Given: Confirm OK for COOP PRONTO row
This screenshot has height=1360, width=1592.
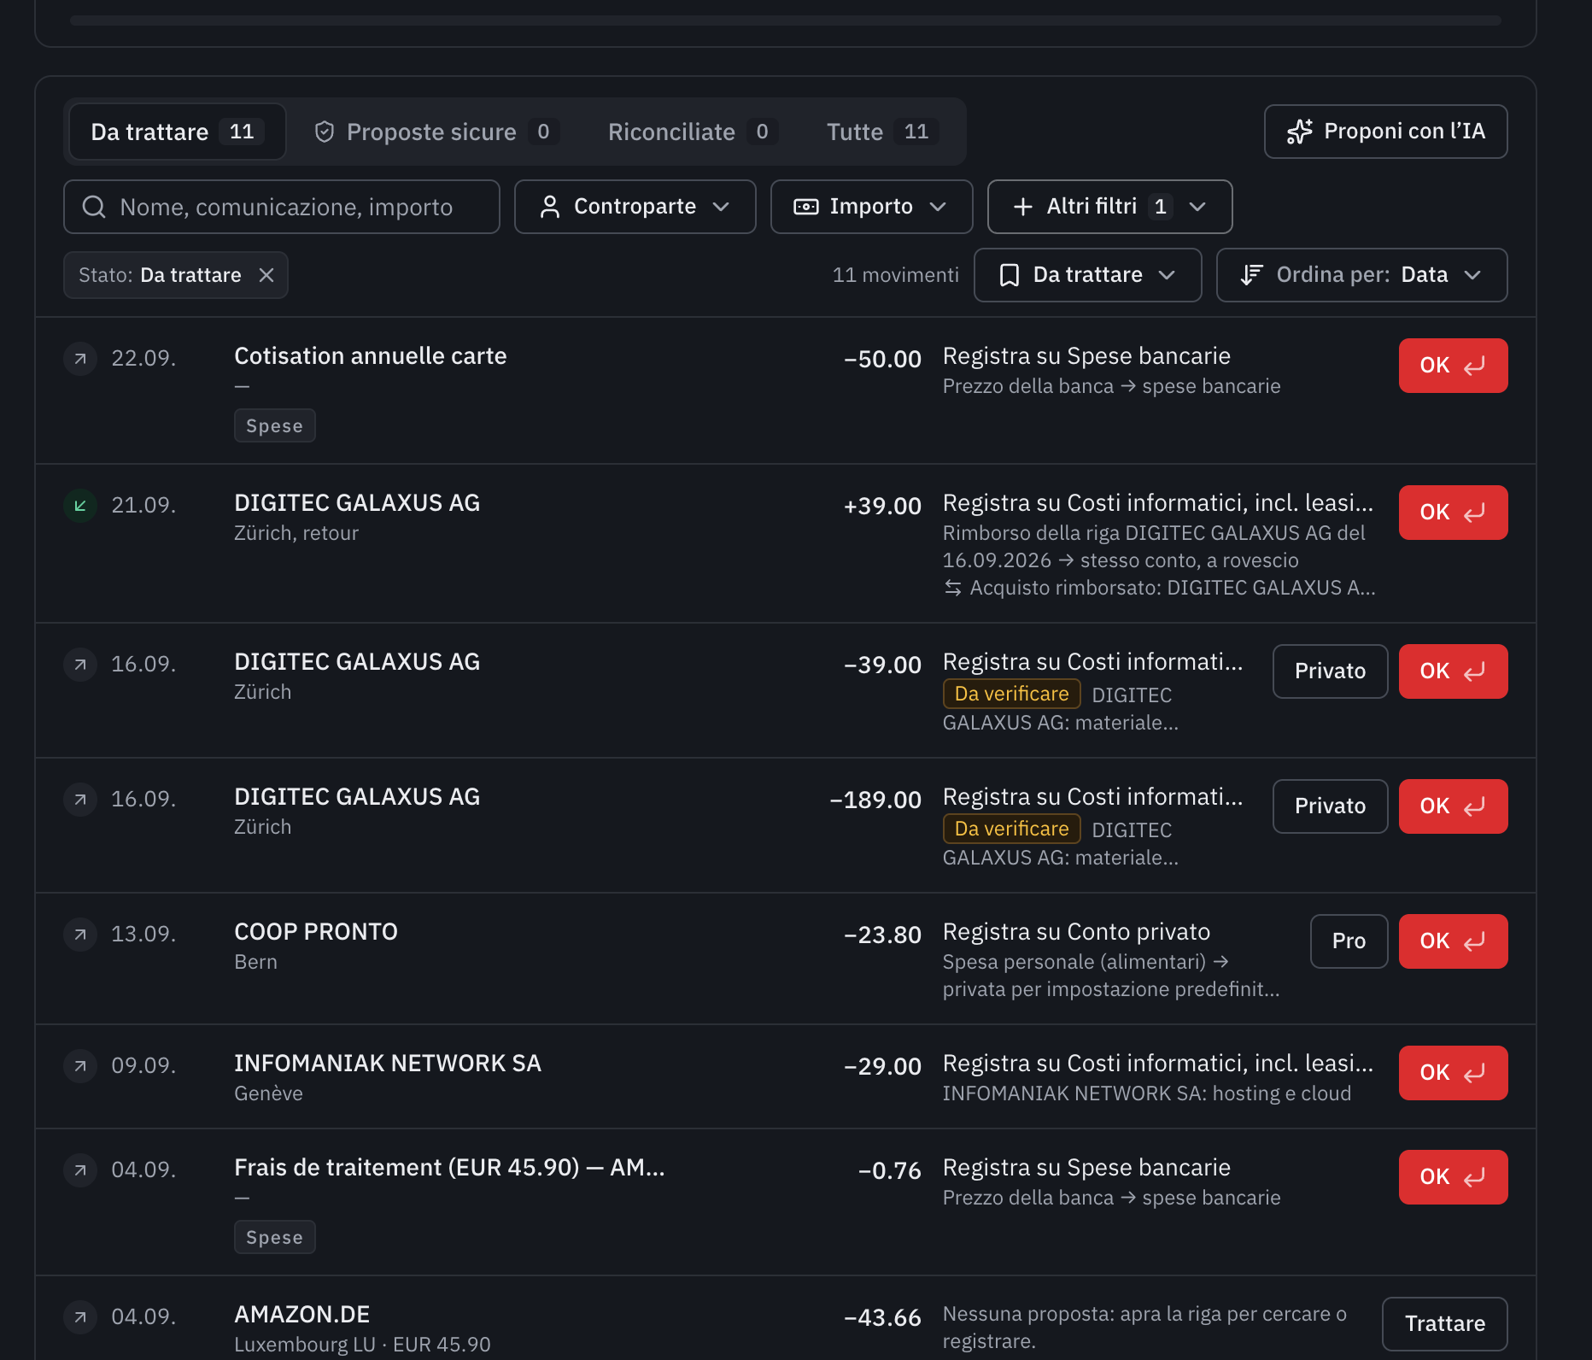Looking at the screenshot, I should [1454, 941].
